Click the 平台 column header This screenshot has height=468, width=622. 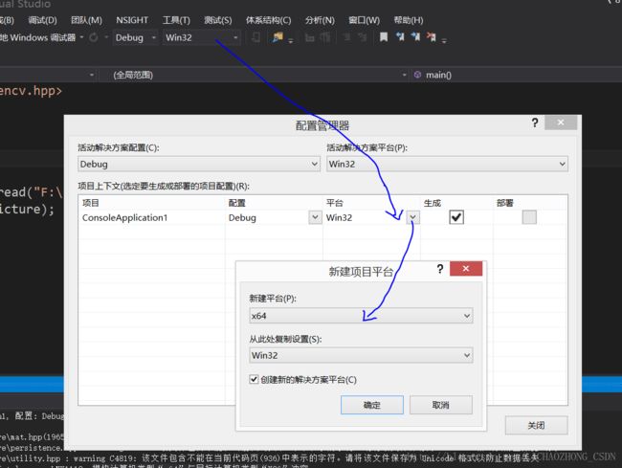334,203
